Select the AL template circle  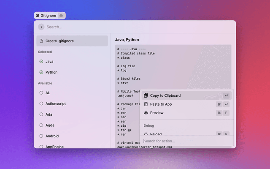pos(41,93)
